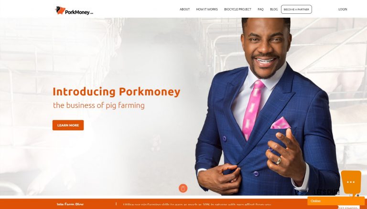Open the Biocycle Project page

click(237, 10)
